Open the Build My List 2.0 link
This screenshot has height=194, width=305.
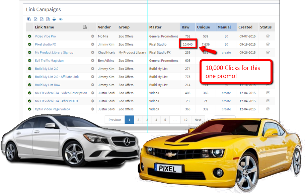coord(47,69)
